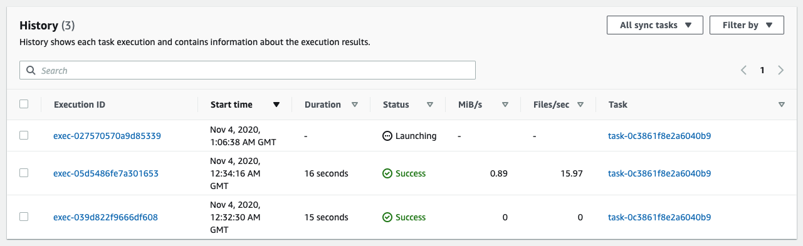Toggle the select-all checkbox in header

(24, 105)
